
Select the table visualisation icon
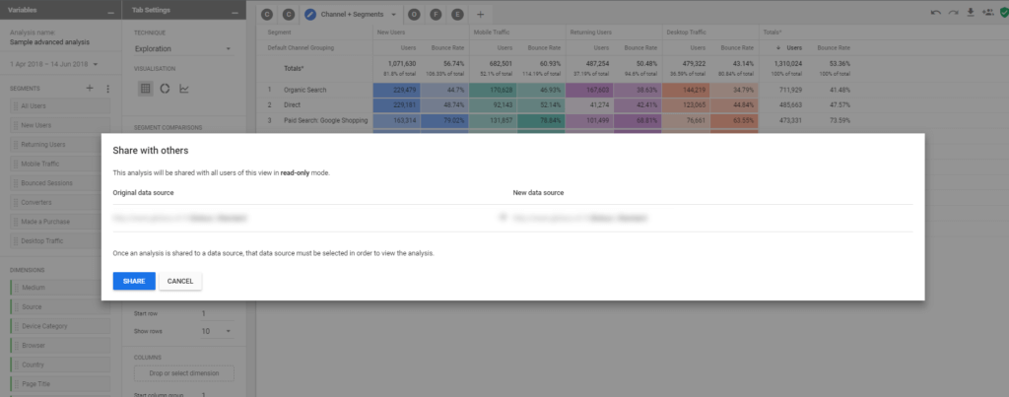pos(145,88)
